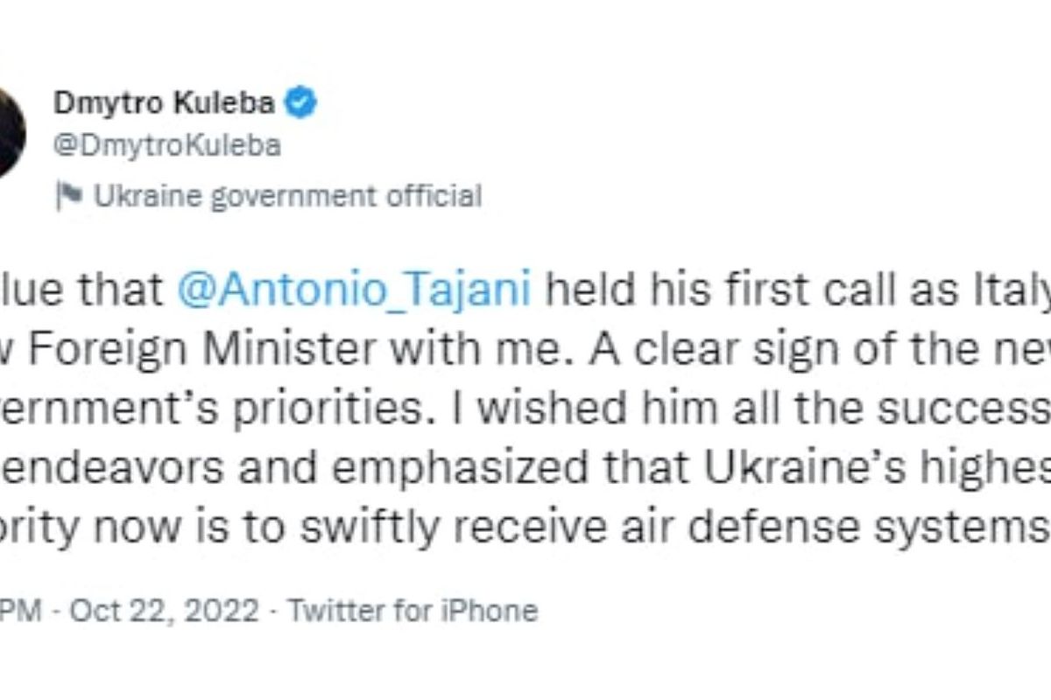Open the @Antonio_Tajani mention
This screenshot has height=700, width=1051.
pos(353,290)
